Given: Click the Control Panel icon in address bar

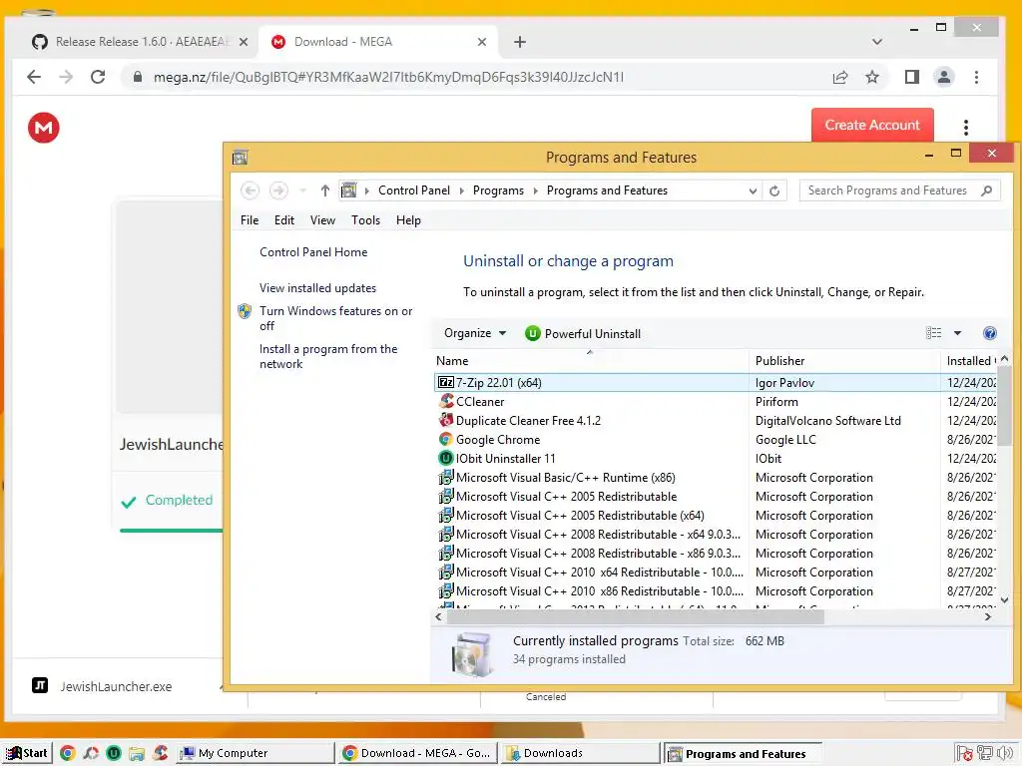Looking at the screenshot, I should tap(349, 191).
